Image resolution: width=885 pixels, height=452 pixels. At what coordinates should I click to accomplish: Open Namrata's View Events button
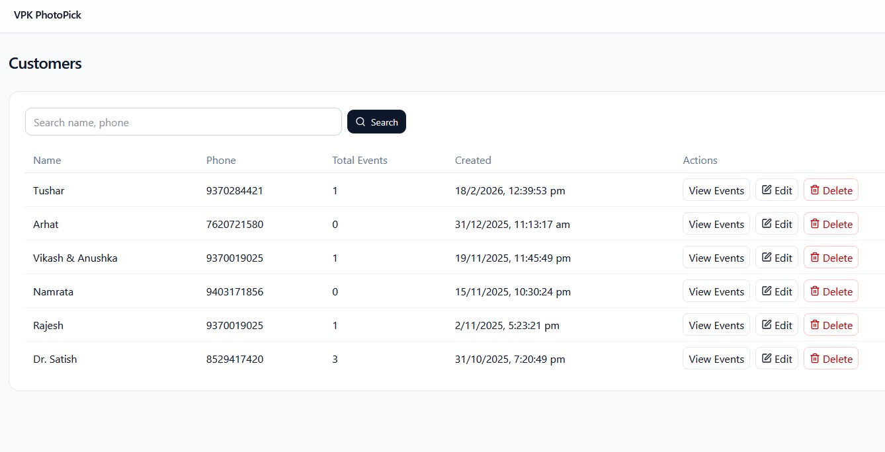point(716,291)
